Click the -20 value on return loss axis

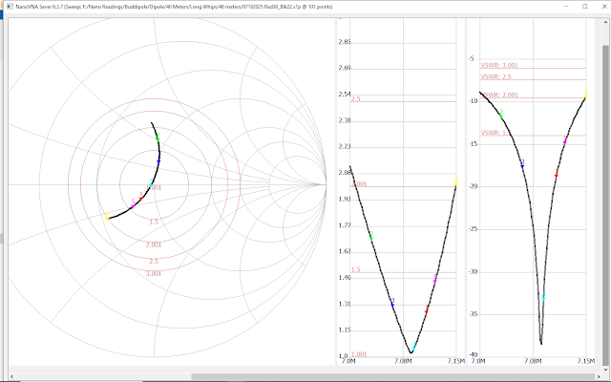(x=474, y=186)
